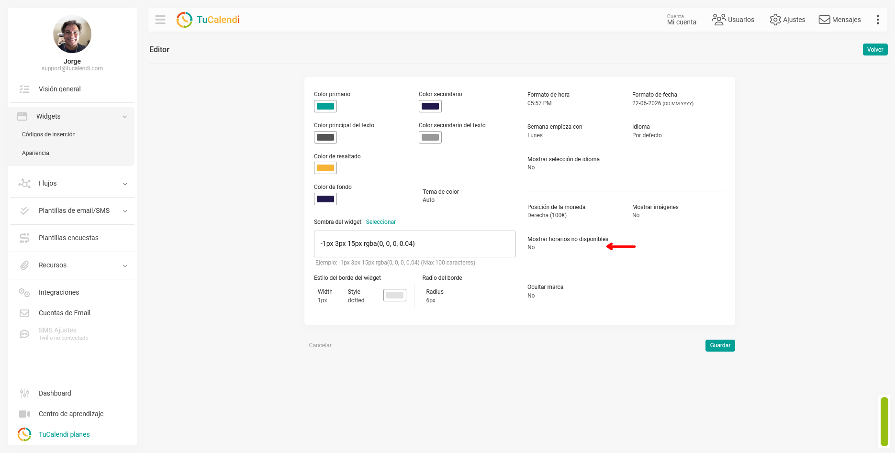
Task: Toggle the hamburger menu icon
Action: point(160,20)
